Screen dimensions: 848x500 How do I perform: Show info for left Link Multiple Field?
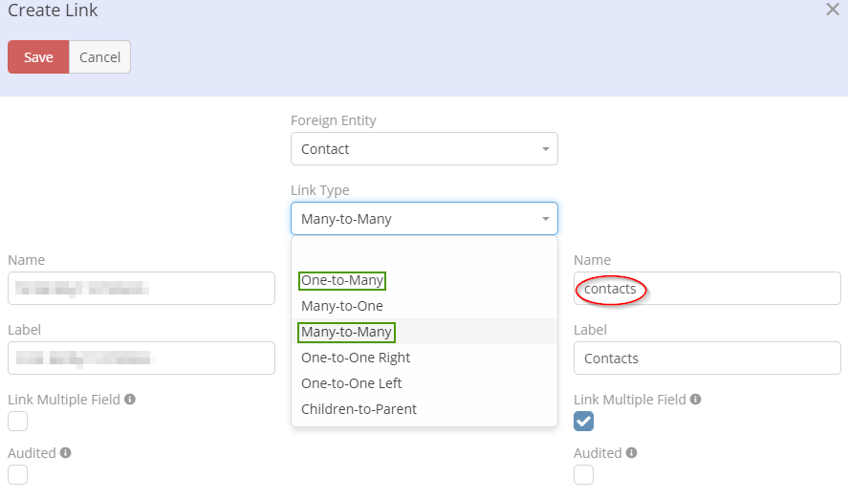(x=130, y=399)
